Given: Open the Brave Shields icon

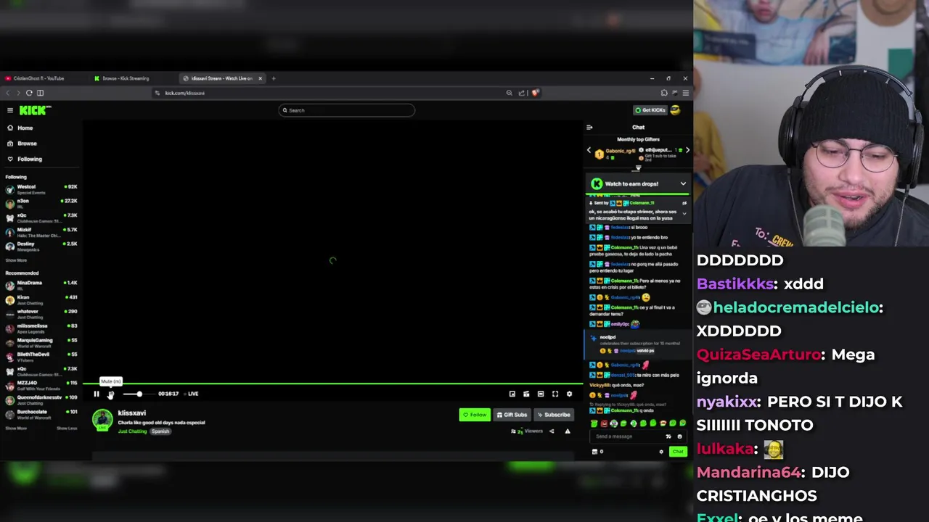Looking at the screenshot, I should coord(535,93).
